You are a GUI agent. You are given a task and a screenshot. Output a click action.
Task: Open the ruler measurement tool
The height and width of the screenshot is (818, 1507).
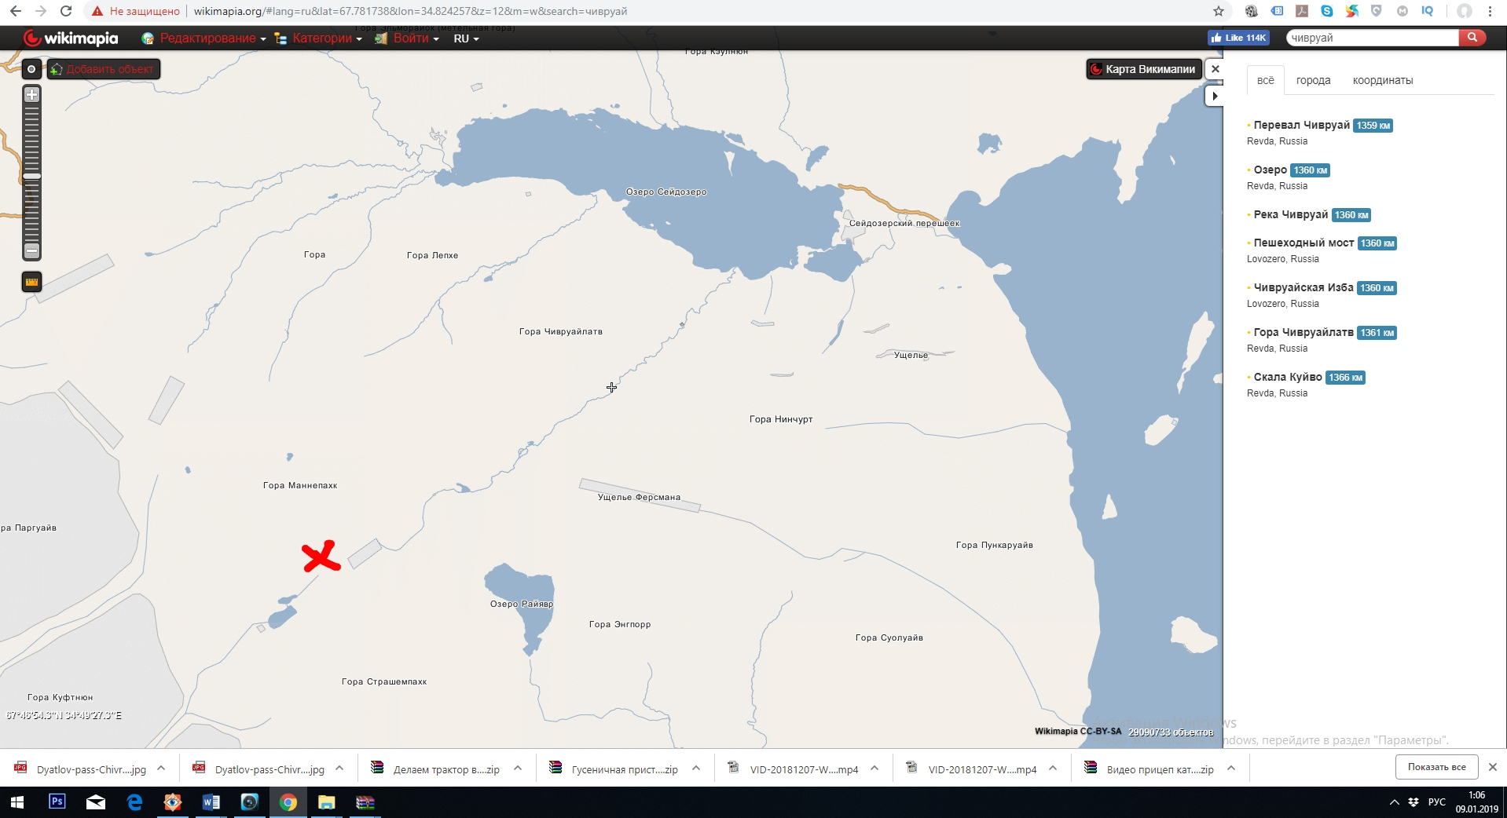[31, 282]
